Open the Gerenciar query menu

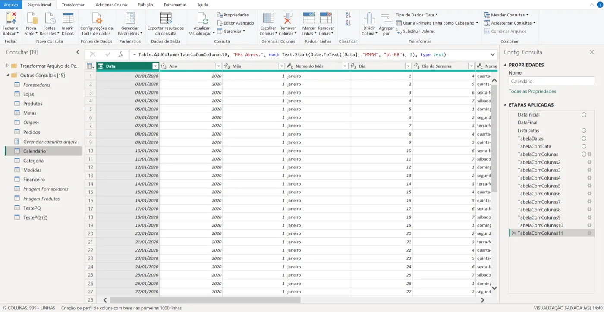231,31
